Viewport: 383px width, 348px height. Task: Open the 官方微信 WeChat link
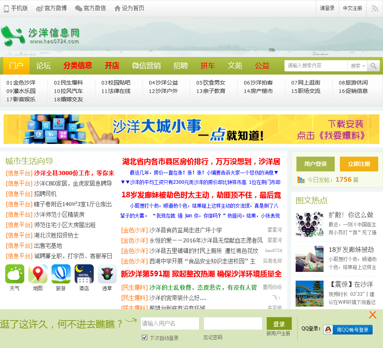click(91, 8)
